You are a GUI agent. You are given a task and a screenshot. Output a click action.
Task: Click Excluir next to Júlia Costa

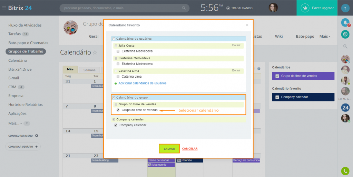[x=236, y=45]
